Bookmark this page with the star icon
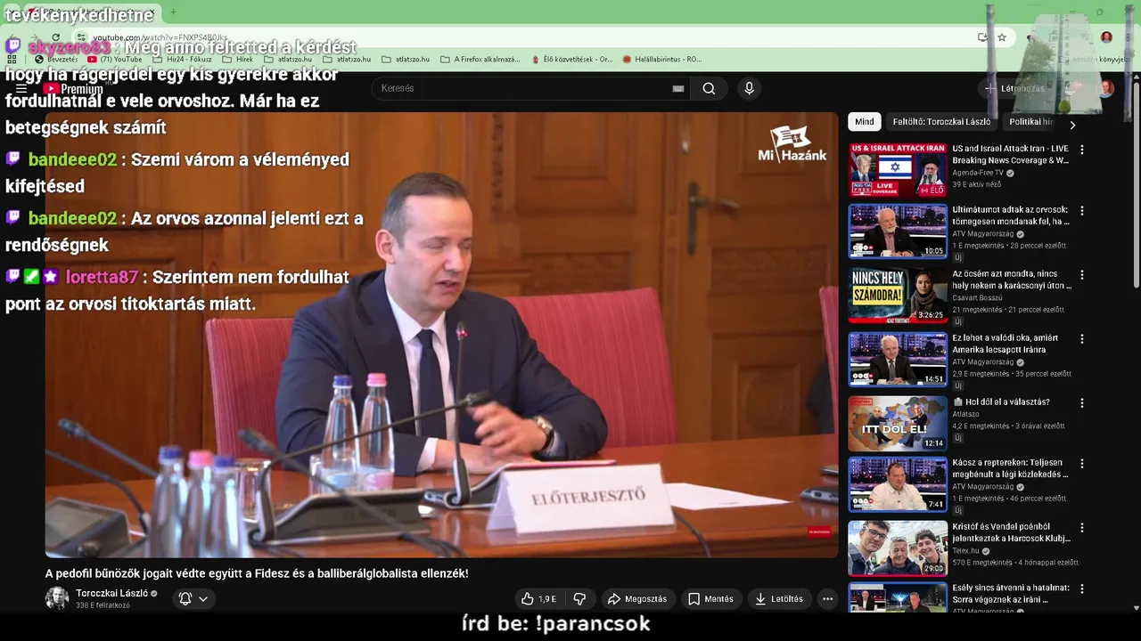1141x641 pixels. pyautogui.click(x=1002, y=37)
